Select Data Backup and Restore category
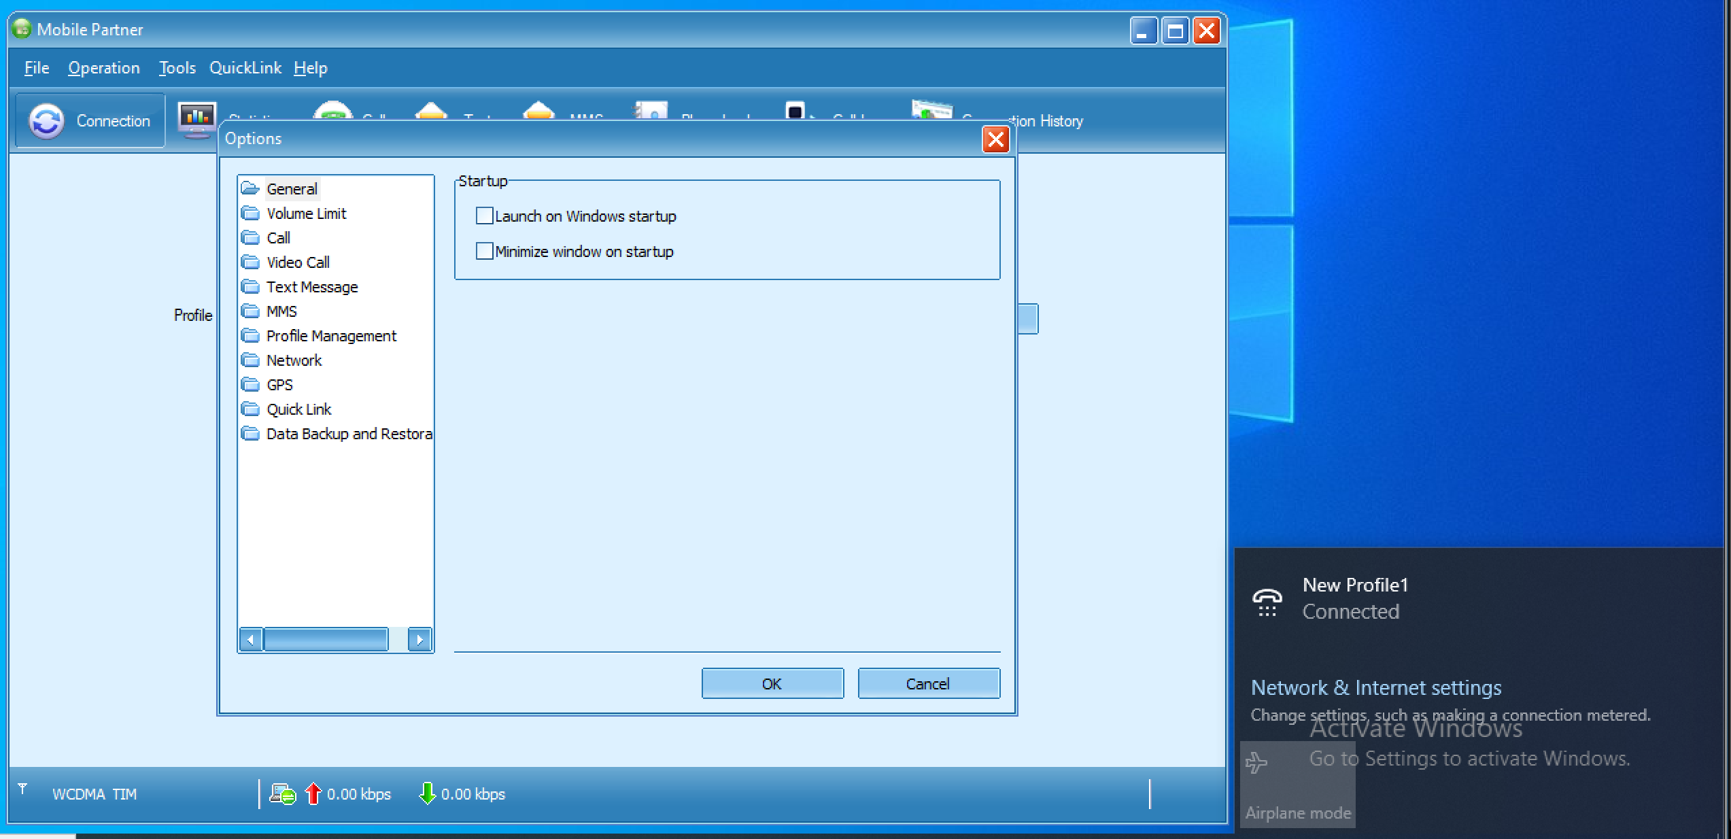Image resolution: width=1731 pixels, height=839 pixels. (x=349, y=434)
